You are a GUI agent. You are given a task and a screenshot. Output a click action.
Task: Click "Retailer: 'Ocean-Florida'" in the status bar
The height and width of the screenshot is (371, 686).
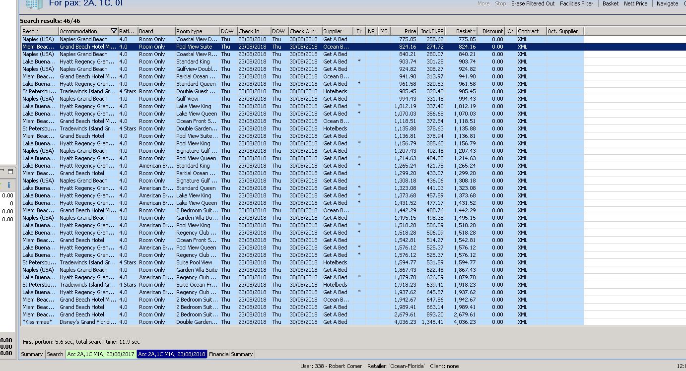coord(396,366)
